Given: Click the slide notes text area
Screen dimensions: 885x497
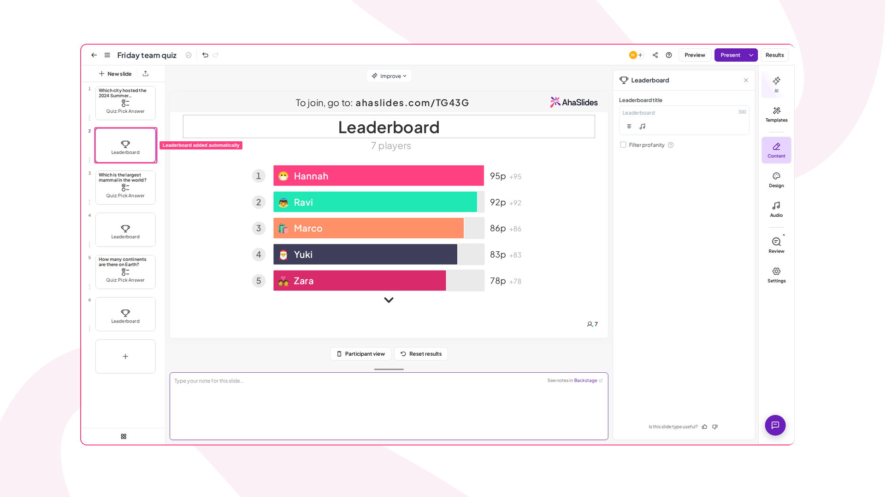Looking at the screenshot, I should [389, 406].
